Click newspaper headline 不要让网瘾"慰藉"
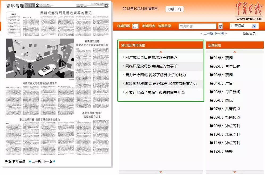Viewport: 265px width, 175px height. click(92, 113)
